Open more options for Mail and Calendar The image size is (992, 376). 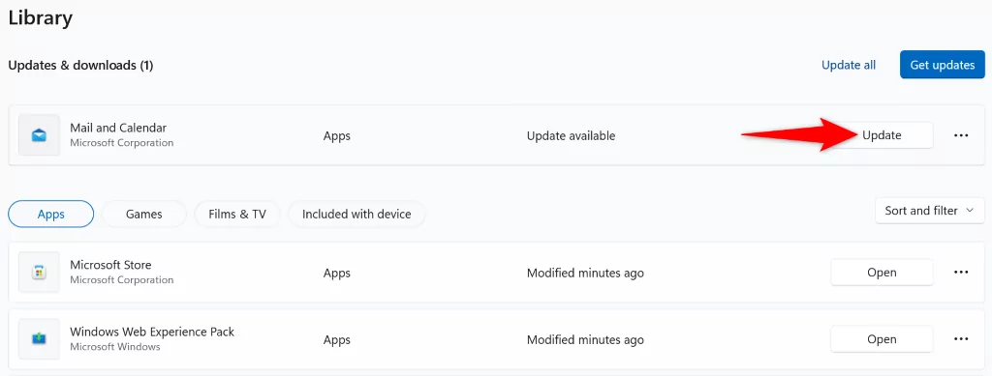pyautogui.click(x=961, y=135)
